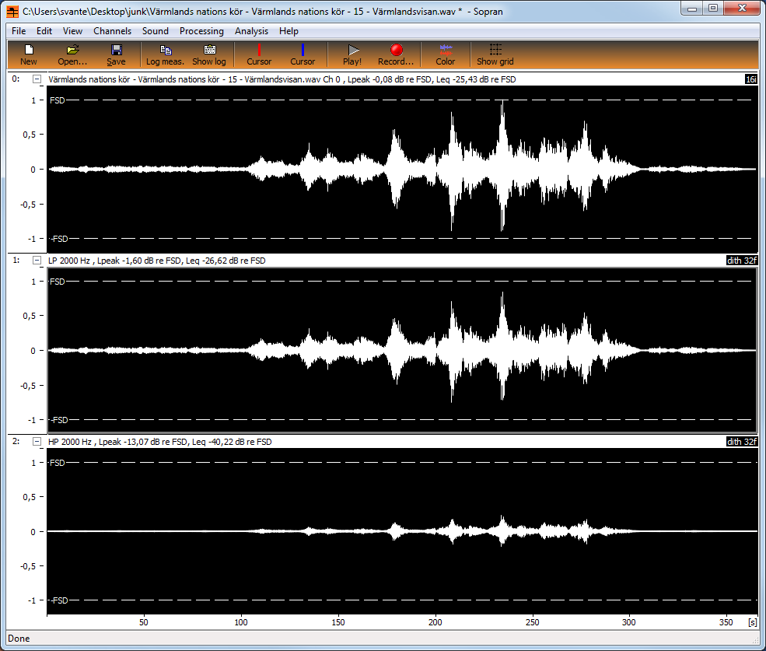Screen dimensions: 766x651
Task: Maximize the Sopran window
Action: coord(713,9)
